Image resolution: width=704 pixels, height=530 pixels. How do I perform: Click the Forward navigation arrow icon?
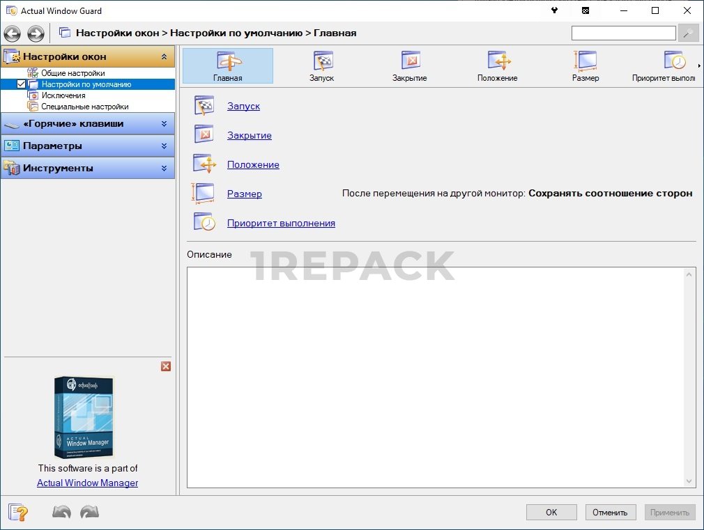coord(36,33)
